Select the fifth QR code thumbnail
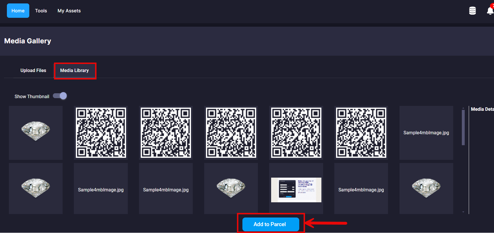Viewport: 494px width, 233px height. coord(361,133)
